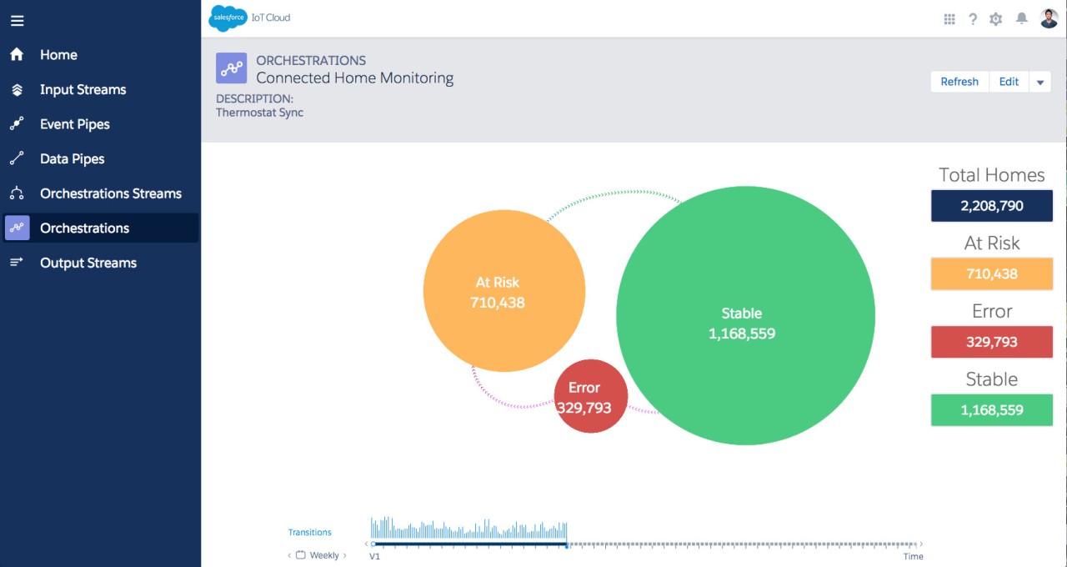View notifications via the bell icon

click(x=1021, y=19)
